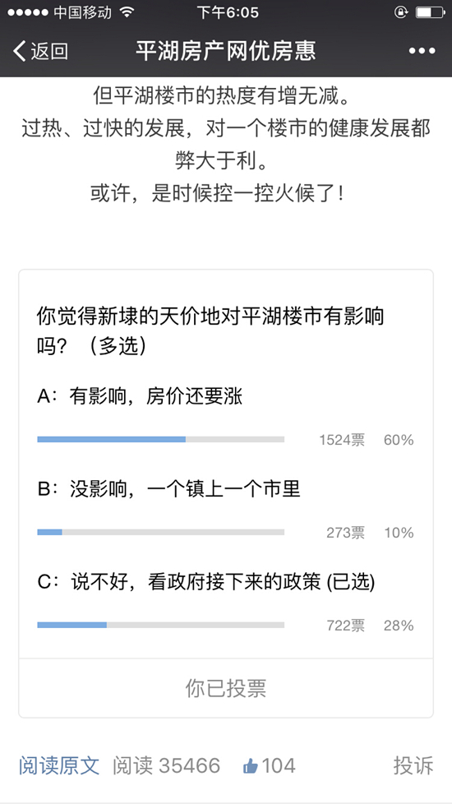Click option C's 28% progress bar

click(x=161, y=625)
